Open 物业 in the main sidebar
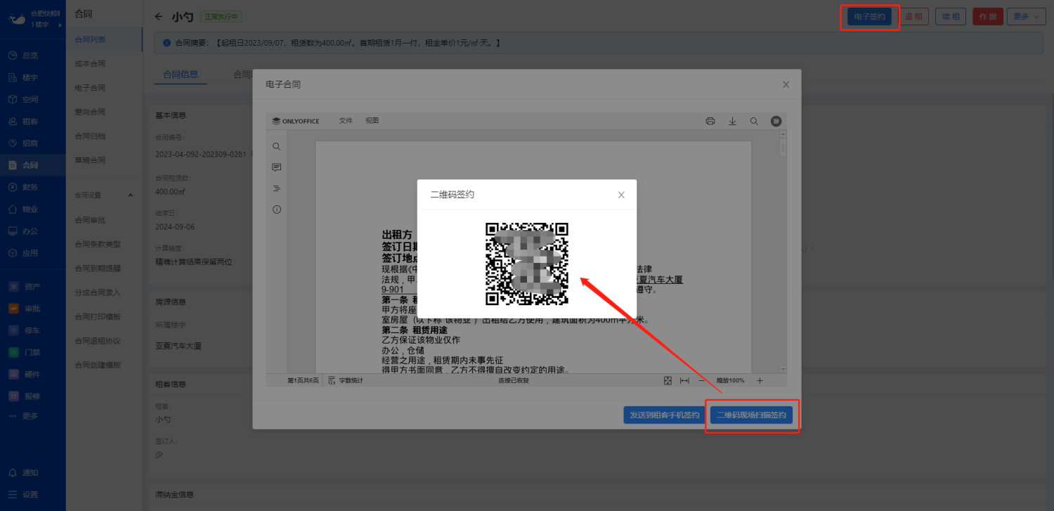Screen dimensions: 1054x511 [x=33, y=209]
